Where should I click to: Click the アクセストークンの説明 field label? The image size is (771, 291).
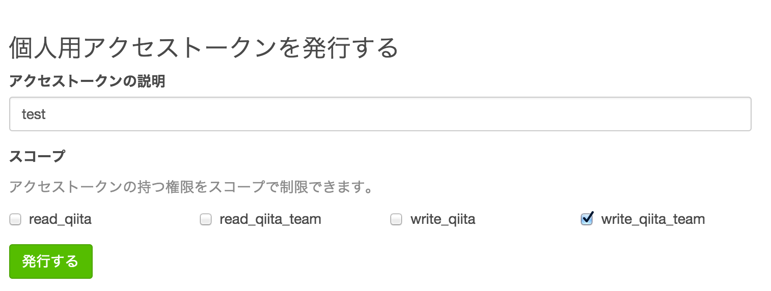(87, 81)
